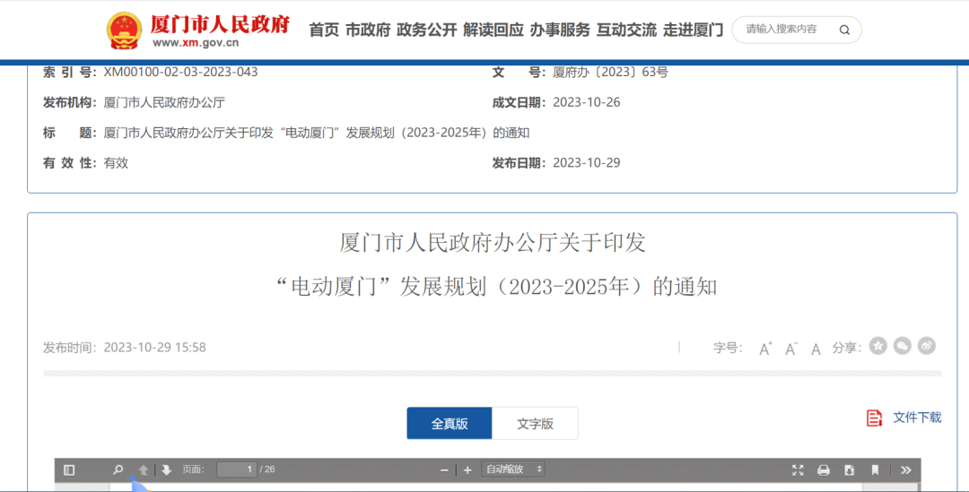Open the 自动缩放 zoom dropdown
Viewport: 969px width, 492px height.
(513, 470)
